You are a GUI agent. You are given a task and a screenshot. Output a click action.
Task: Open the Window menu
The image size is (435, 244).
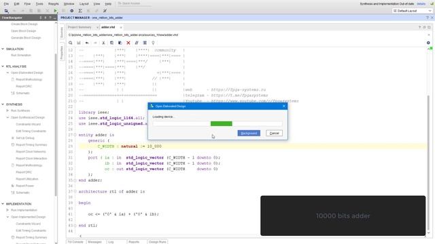[x=69, y=4]
